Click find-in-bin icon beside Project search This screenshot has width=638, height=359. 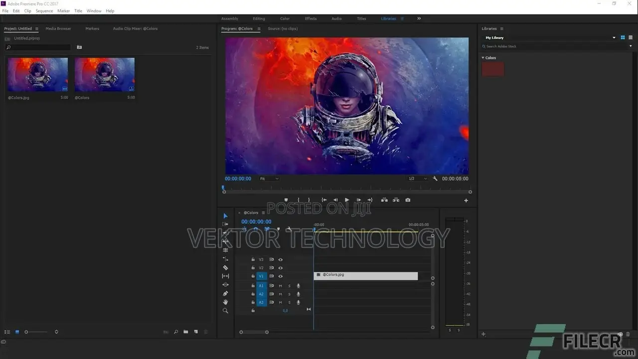pyautogui.click(x=79, y=47)
